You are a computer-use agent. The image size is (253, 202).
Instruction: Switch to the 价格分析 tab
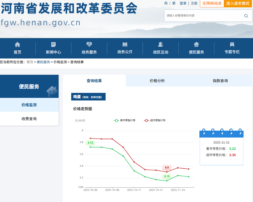pyautogui.click(x=157, y=81)
